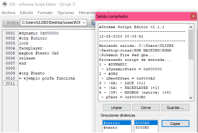Click the '12-25-2020 20:03:52' timestamp line
The width and height of the screenshot is (198, 133).
(121, 36)
